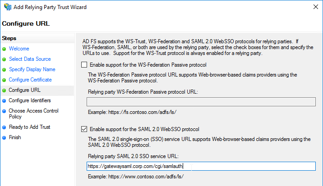This screenshot has width=323, height=186.
Task: Click green bullet next to Select Data Source
Action: (4, 59)
